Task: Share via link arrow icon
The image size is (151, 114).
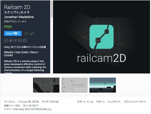Action: tap(6, 41)
